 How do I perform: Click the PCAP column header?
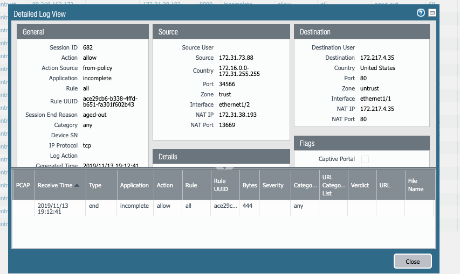tap(23, 185)
